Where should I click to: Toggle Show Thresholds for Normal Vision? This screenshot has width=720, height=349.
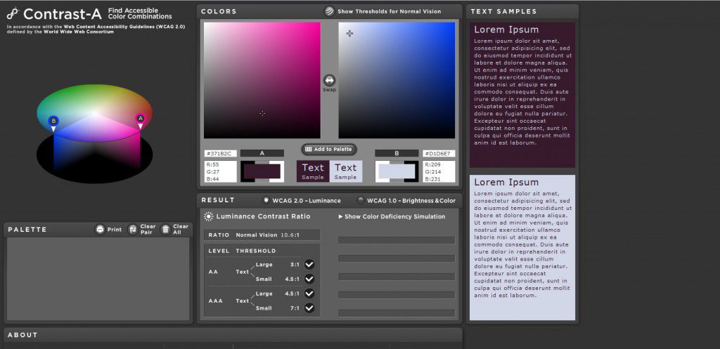click(329, 11)
